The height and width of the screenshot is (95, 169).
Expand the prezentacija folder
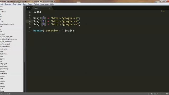pos(4,69)
